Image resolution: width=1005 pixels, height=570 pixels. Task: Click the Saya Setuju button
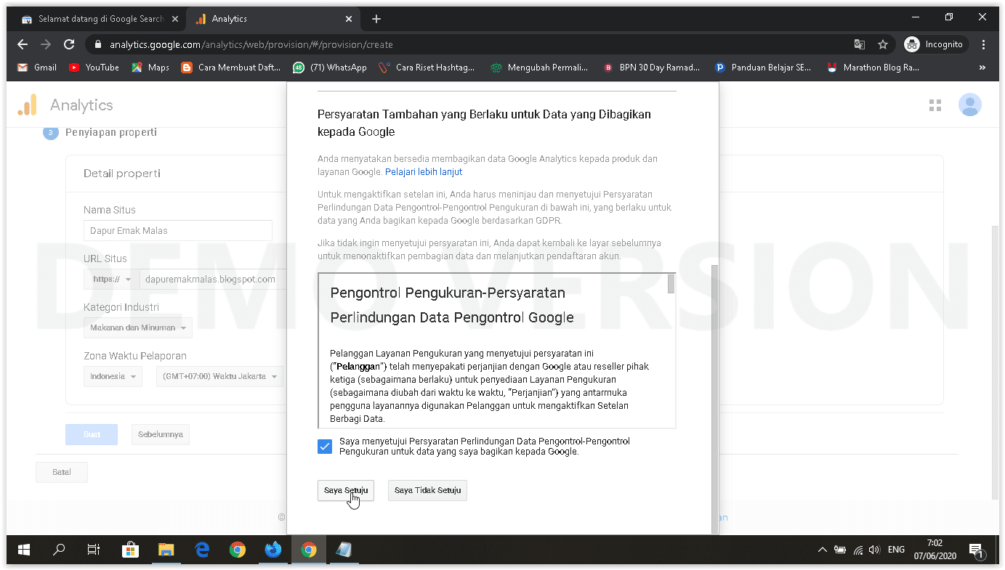[346, 490]
